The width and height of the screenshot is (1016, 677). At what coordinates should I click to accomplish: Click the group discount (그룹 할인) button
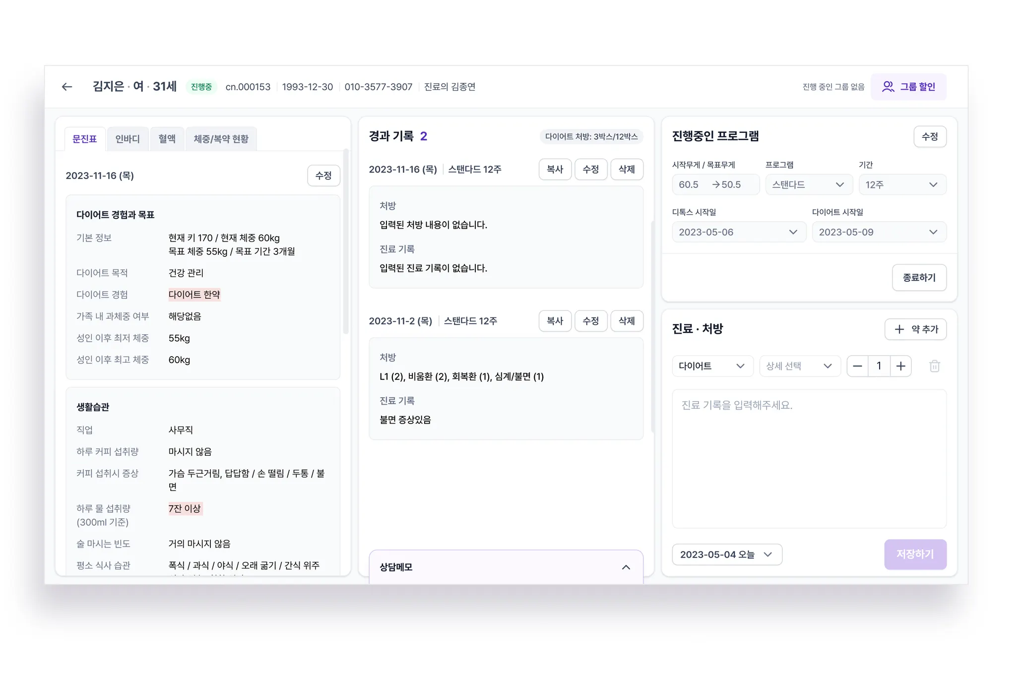[908, 87]
